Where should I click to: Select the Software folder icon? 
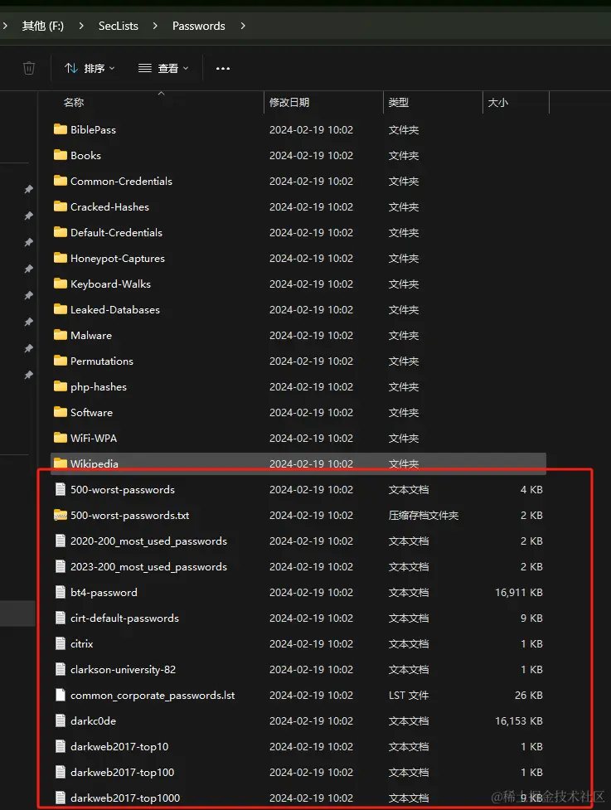point(61,412)
